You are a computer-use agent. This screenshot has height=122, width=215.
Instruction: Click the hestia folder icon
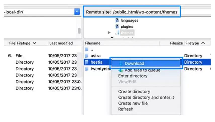pos(86,62)
